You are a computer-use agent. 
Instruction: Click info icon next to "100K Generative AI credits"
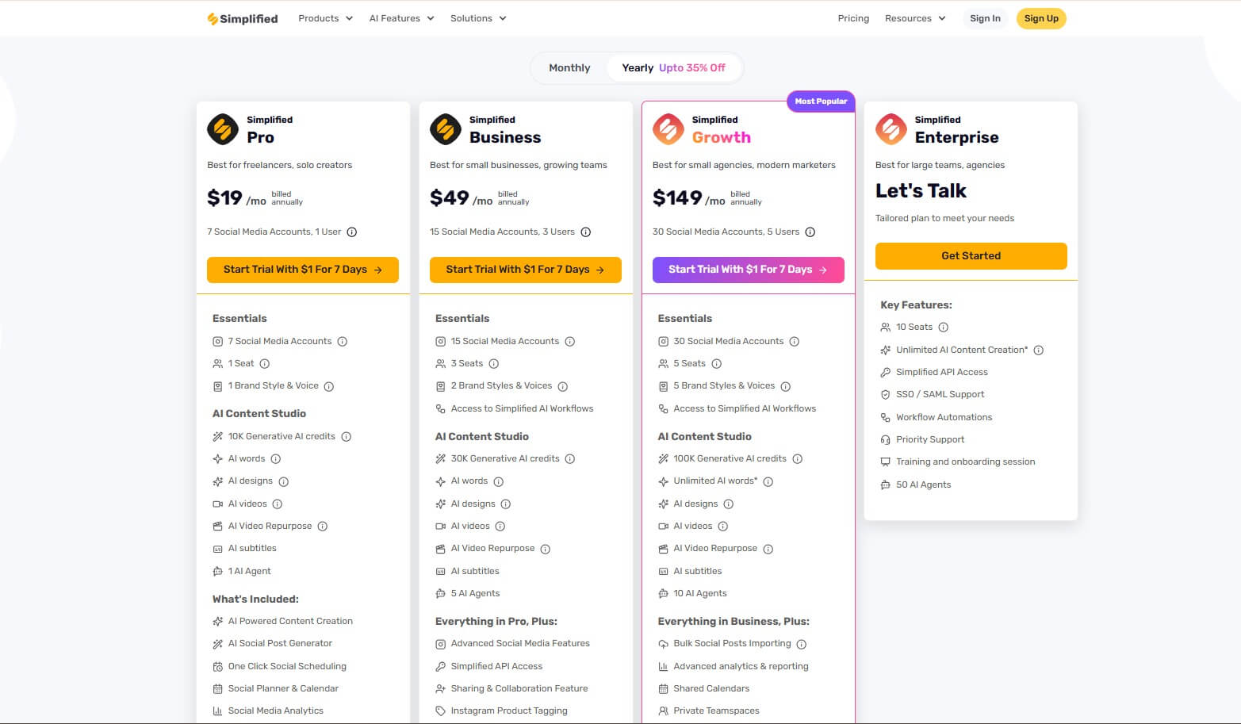coord(798,459)
